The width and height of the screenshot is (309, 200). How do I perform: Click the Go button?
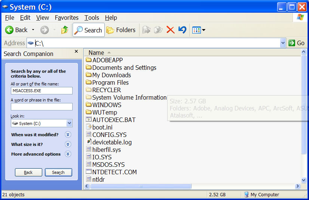coord(296,43)
